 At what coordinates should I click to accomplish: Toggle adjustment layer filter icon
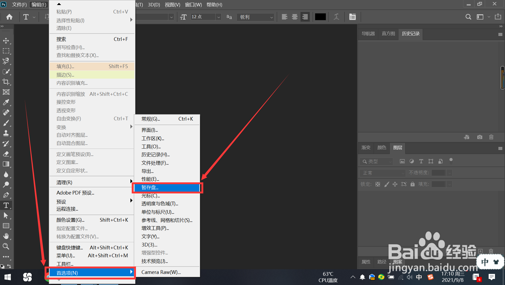pyautogui.click(x=412, y=161)
